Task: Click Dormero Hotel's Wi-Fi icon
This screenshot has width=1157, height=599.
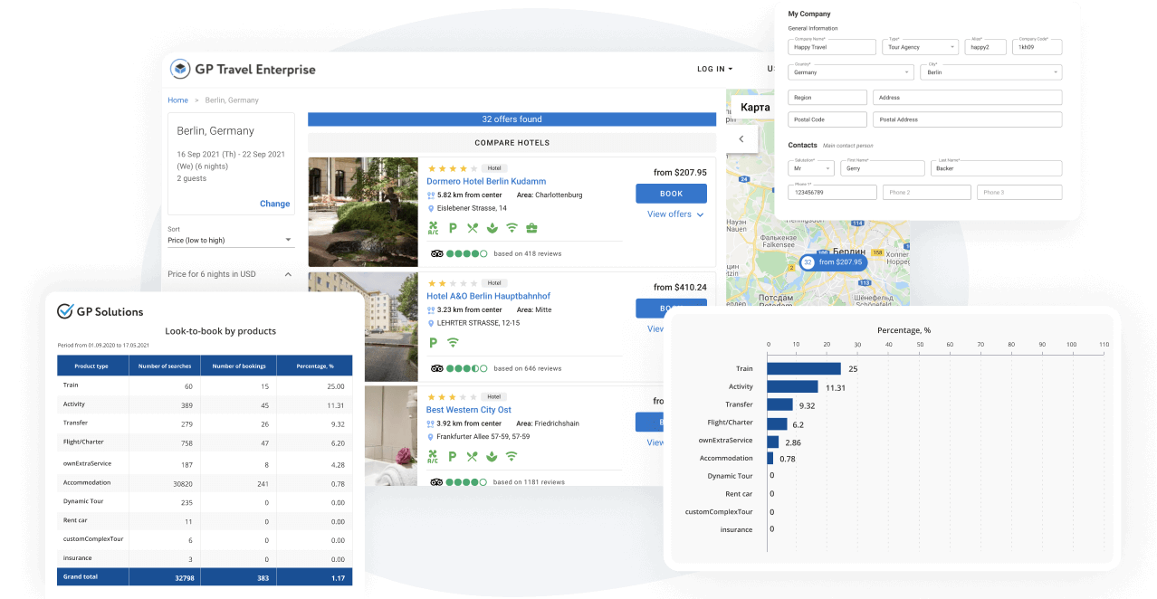Action: pos(512,228)
